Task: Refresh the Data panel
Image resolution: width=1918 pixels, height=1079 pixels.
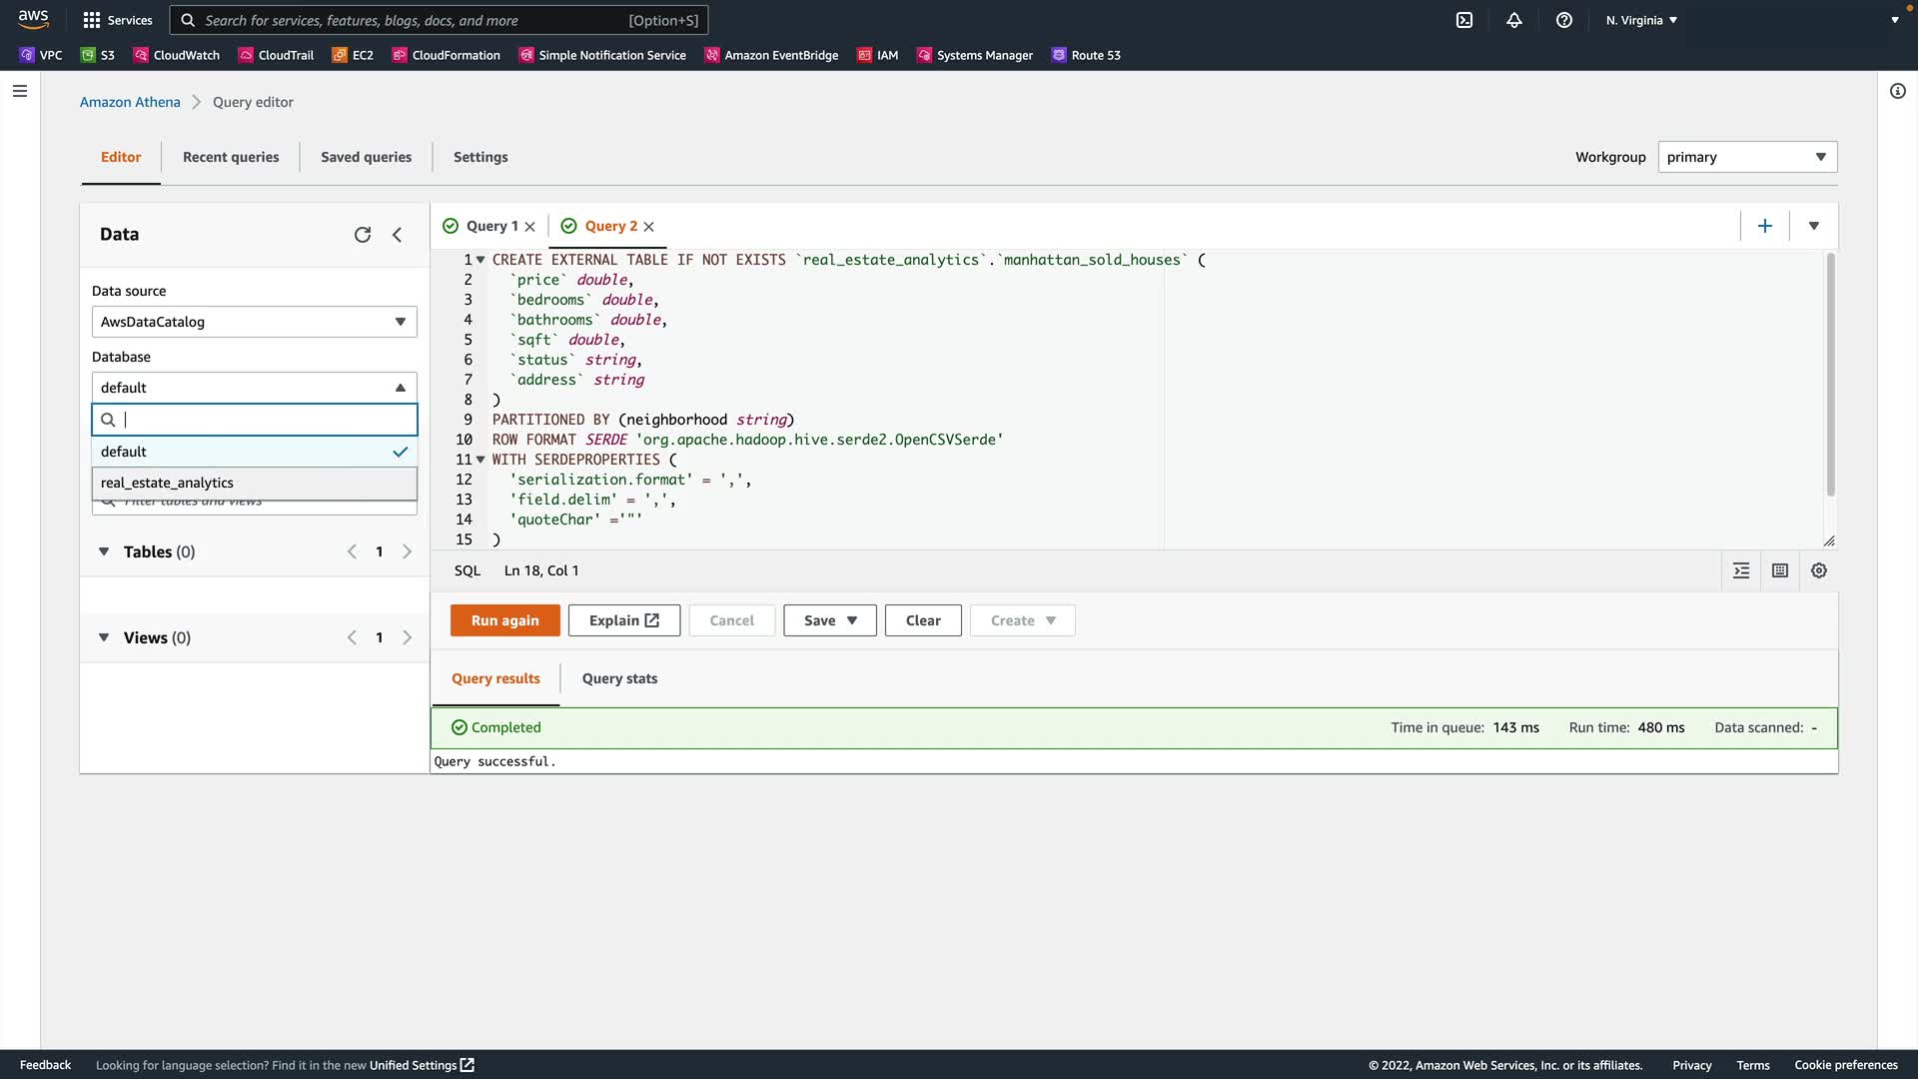Action: [363, 235]
